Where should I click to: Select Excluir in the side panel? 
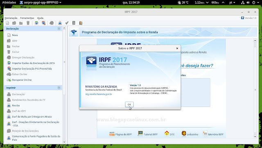point(16,52)
